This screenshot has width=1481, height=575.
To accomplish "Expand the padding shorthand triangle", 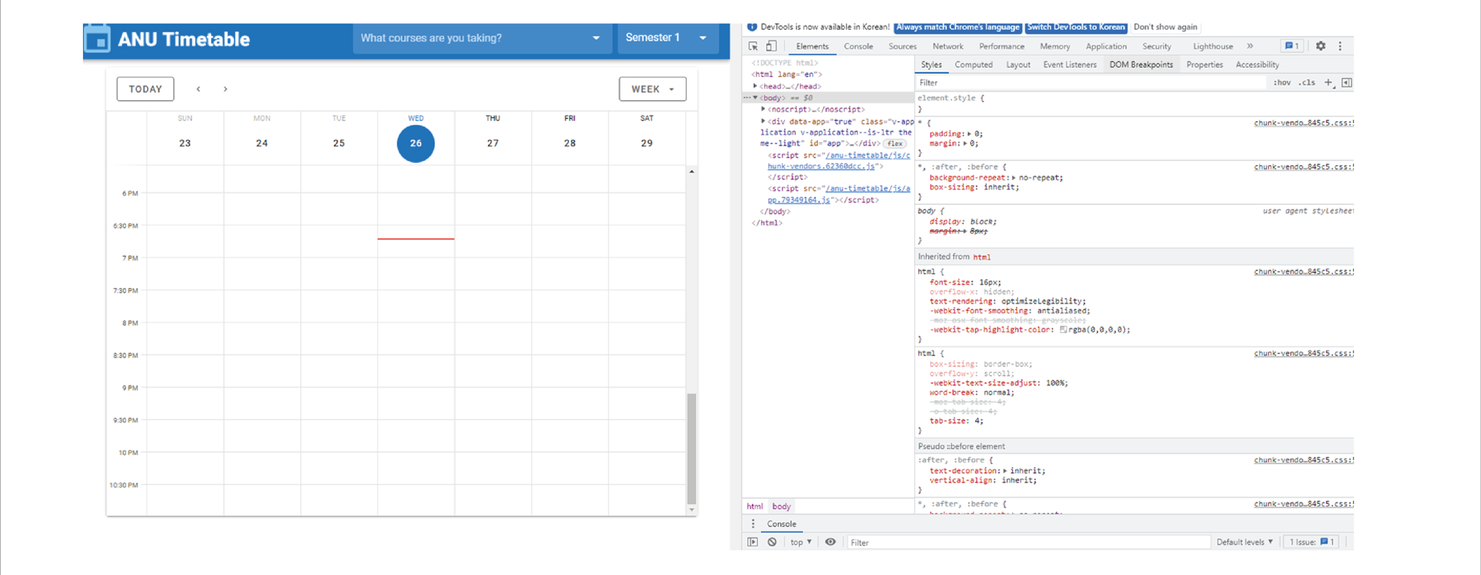I will pyautogui.click(x=970, y=133).
